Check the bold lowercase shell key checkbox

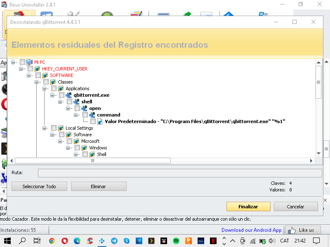[x=69, y=102]
